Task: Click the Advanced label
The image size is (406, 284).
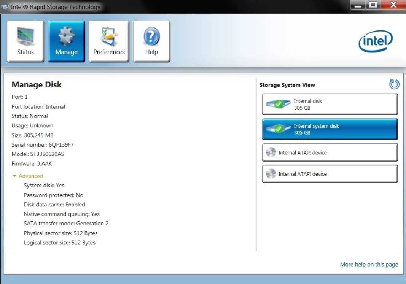Action: point(31,176)
